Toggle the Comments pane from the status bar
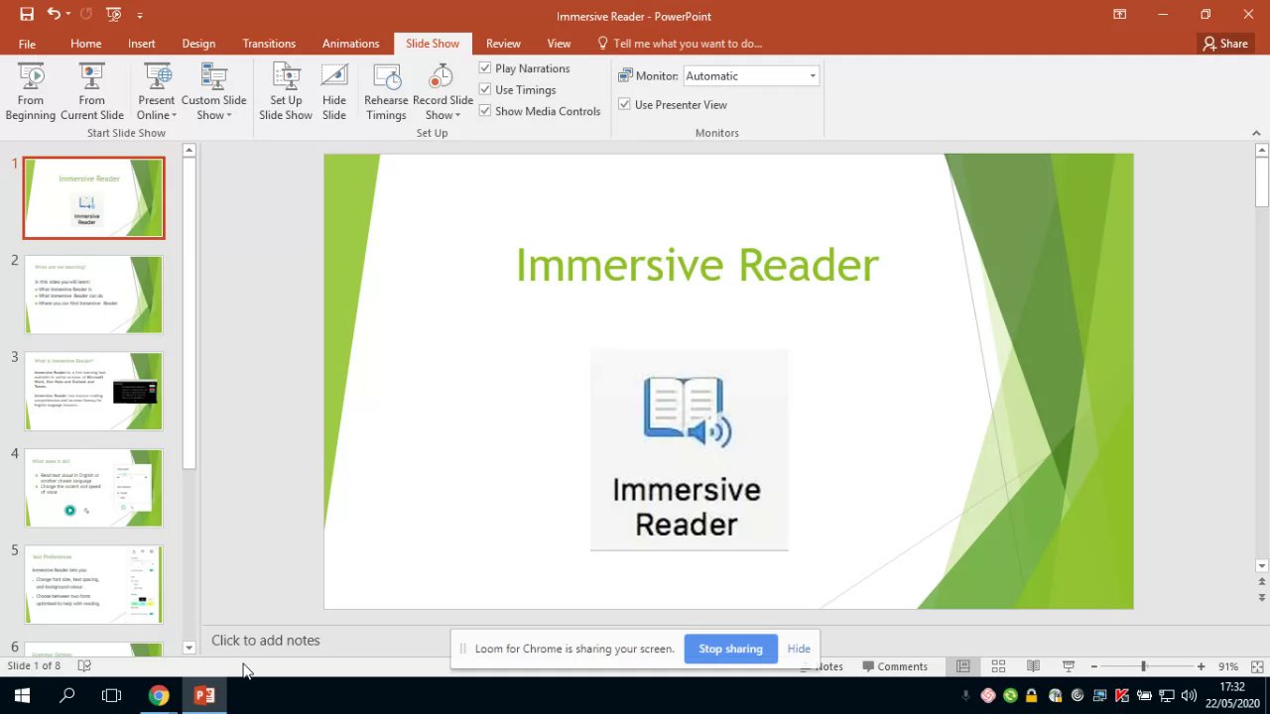 pyautogui.click(x=895, y=666)
